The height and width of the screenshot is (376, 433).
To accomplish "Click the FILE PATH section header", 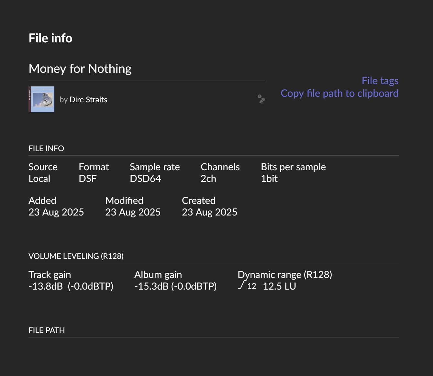I will [x=47, y=330].
